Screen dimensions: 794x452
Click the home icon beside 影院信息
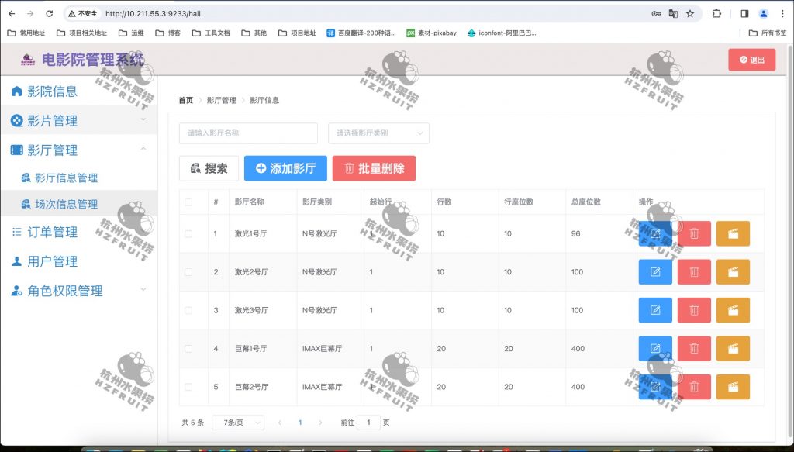18,91
